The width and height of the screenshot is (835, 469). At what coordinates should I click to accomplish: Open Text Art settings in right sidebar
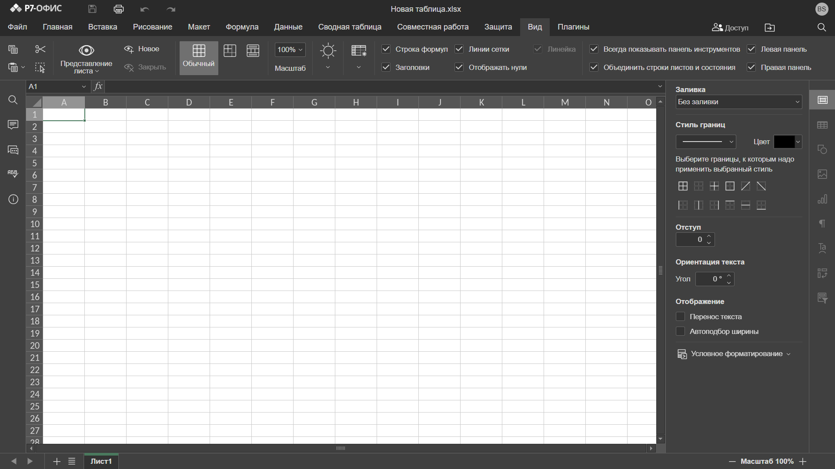[x=822, y=248]
